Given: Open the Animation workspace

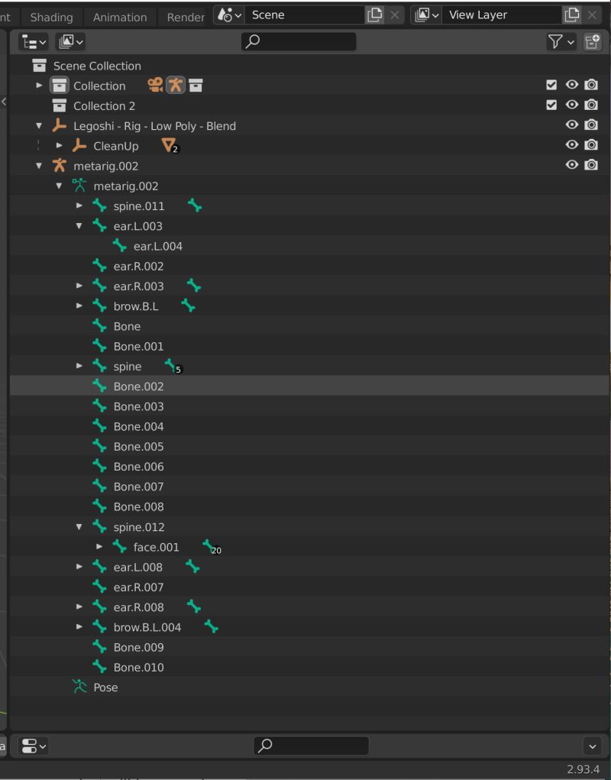Looking at the screenshot, I should 119,17.
